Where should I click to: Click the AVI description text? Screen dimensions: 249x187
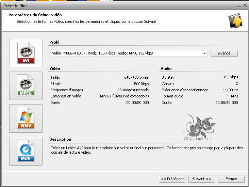click(146, 150)
